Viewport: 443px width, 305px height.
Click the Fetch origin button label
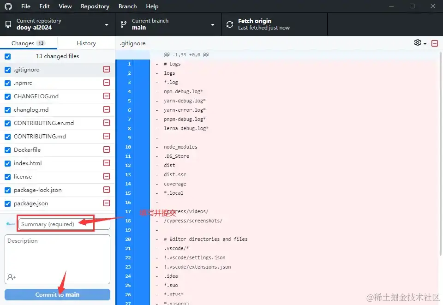point(255,21)
